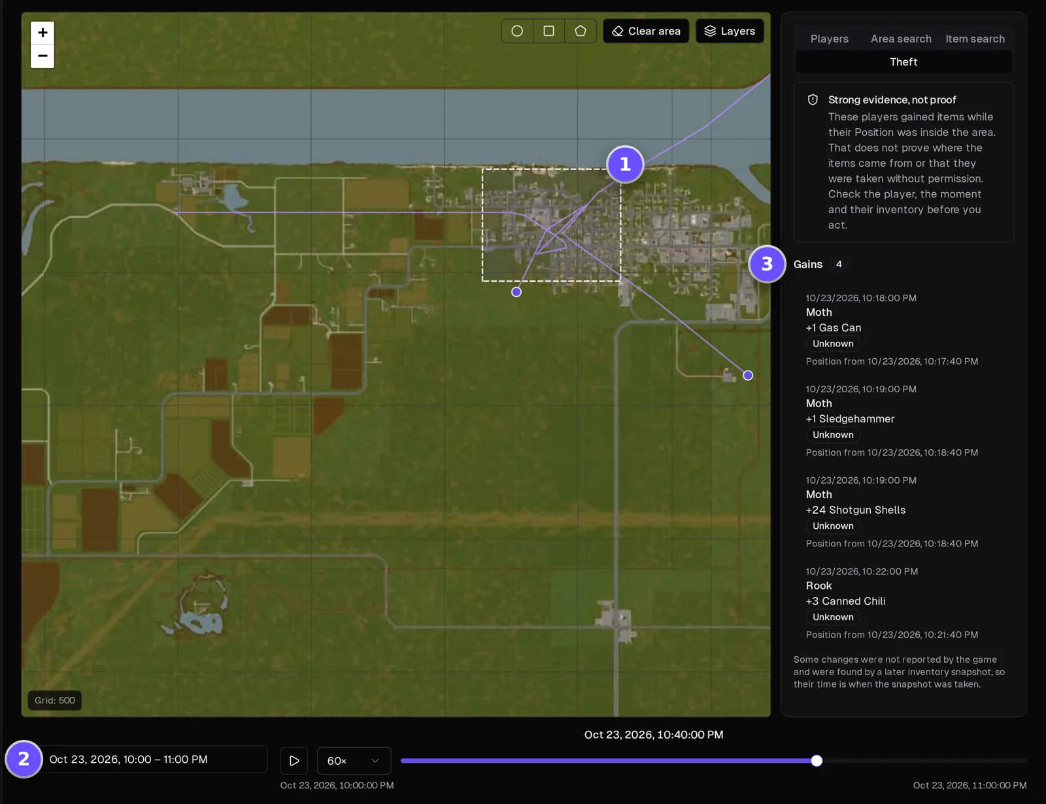Zoom out the map with minus button

click(x=42, y=56)
